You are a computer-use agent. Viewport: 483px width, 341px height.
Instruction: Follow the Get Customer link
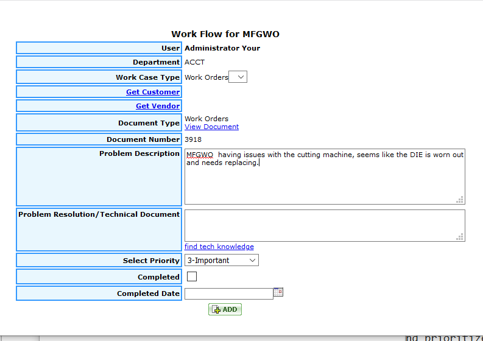(153, 92)
